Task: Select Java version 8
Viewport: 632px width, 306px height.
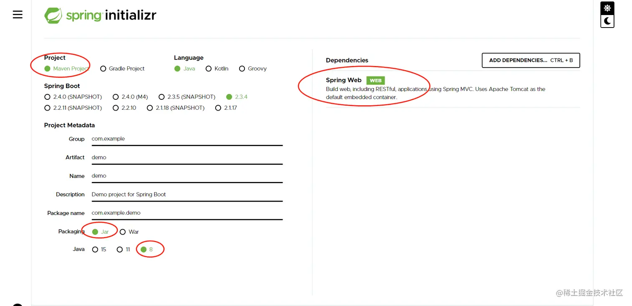Action: [x=147, y=250]
